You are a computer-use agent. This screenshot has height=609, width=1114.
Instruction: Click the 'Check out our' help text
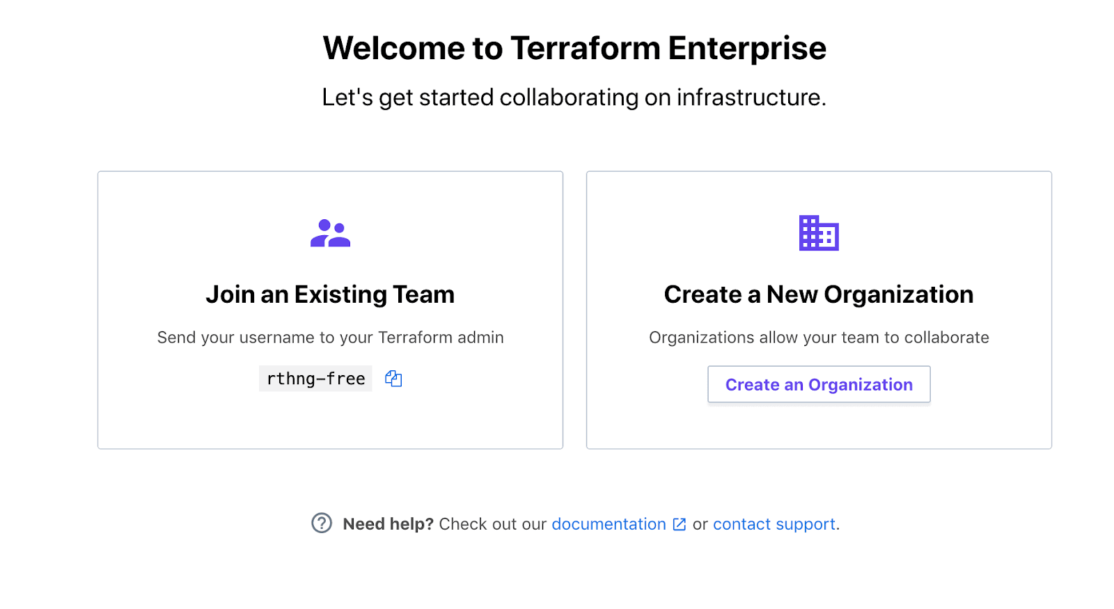(x=492, y=524)
